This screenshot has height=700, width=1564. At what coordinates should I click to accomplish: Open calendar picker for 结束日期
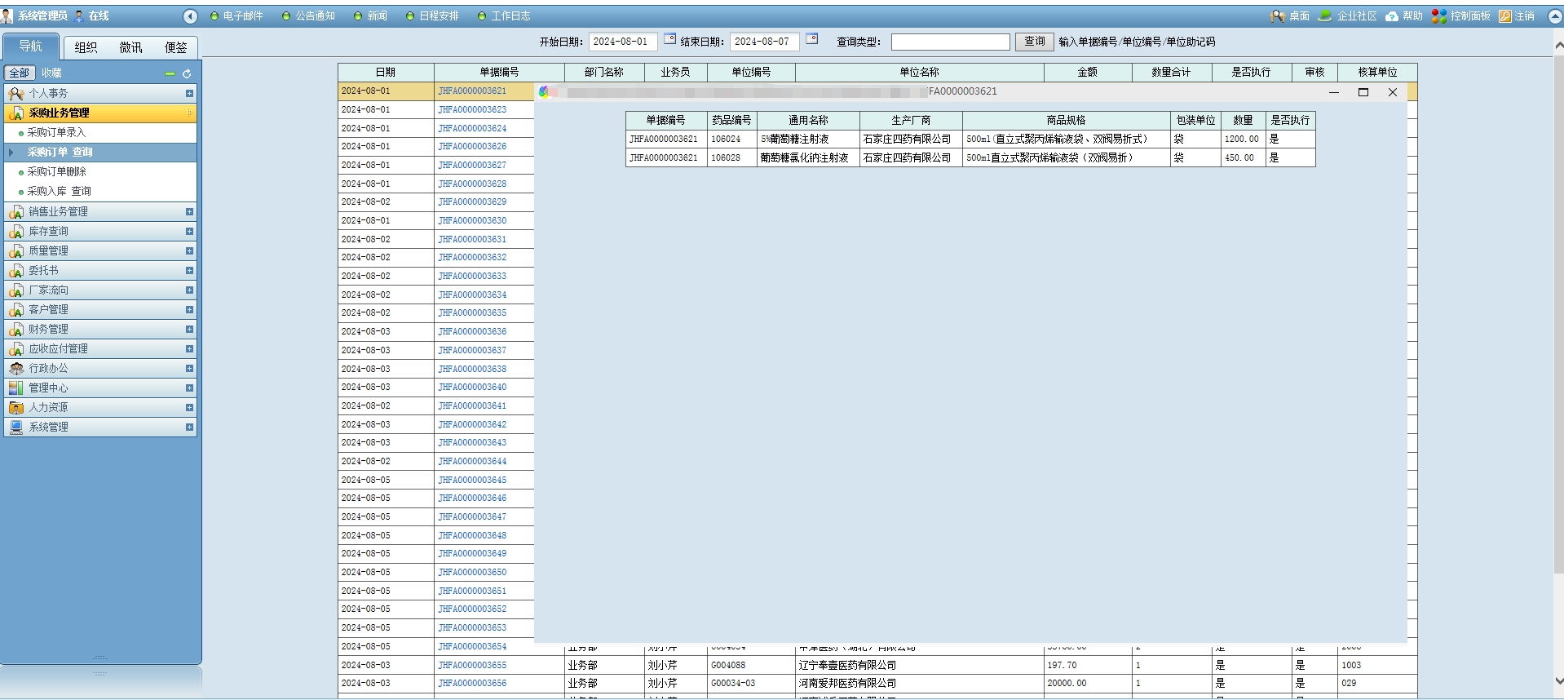click(x=811, y=39)
